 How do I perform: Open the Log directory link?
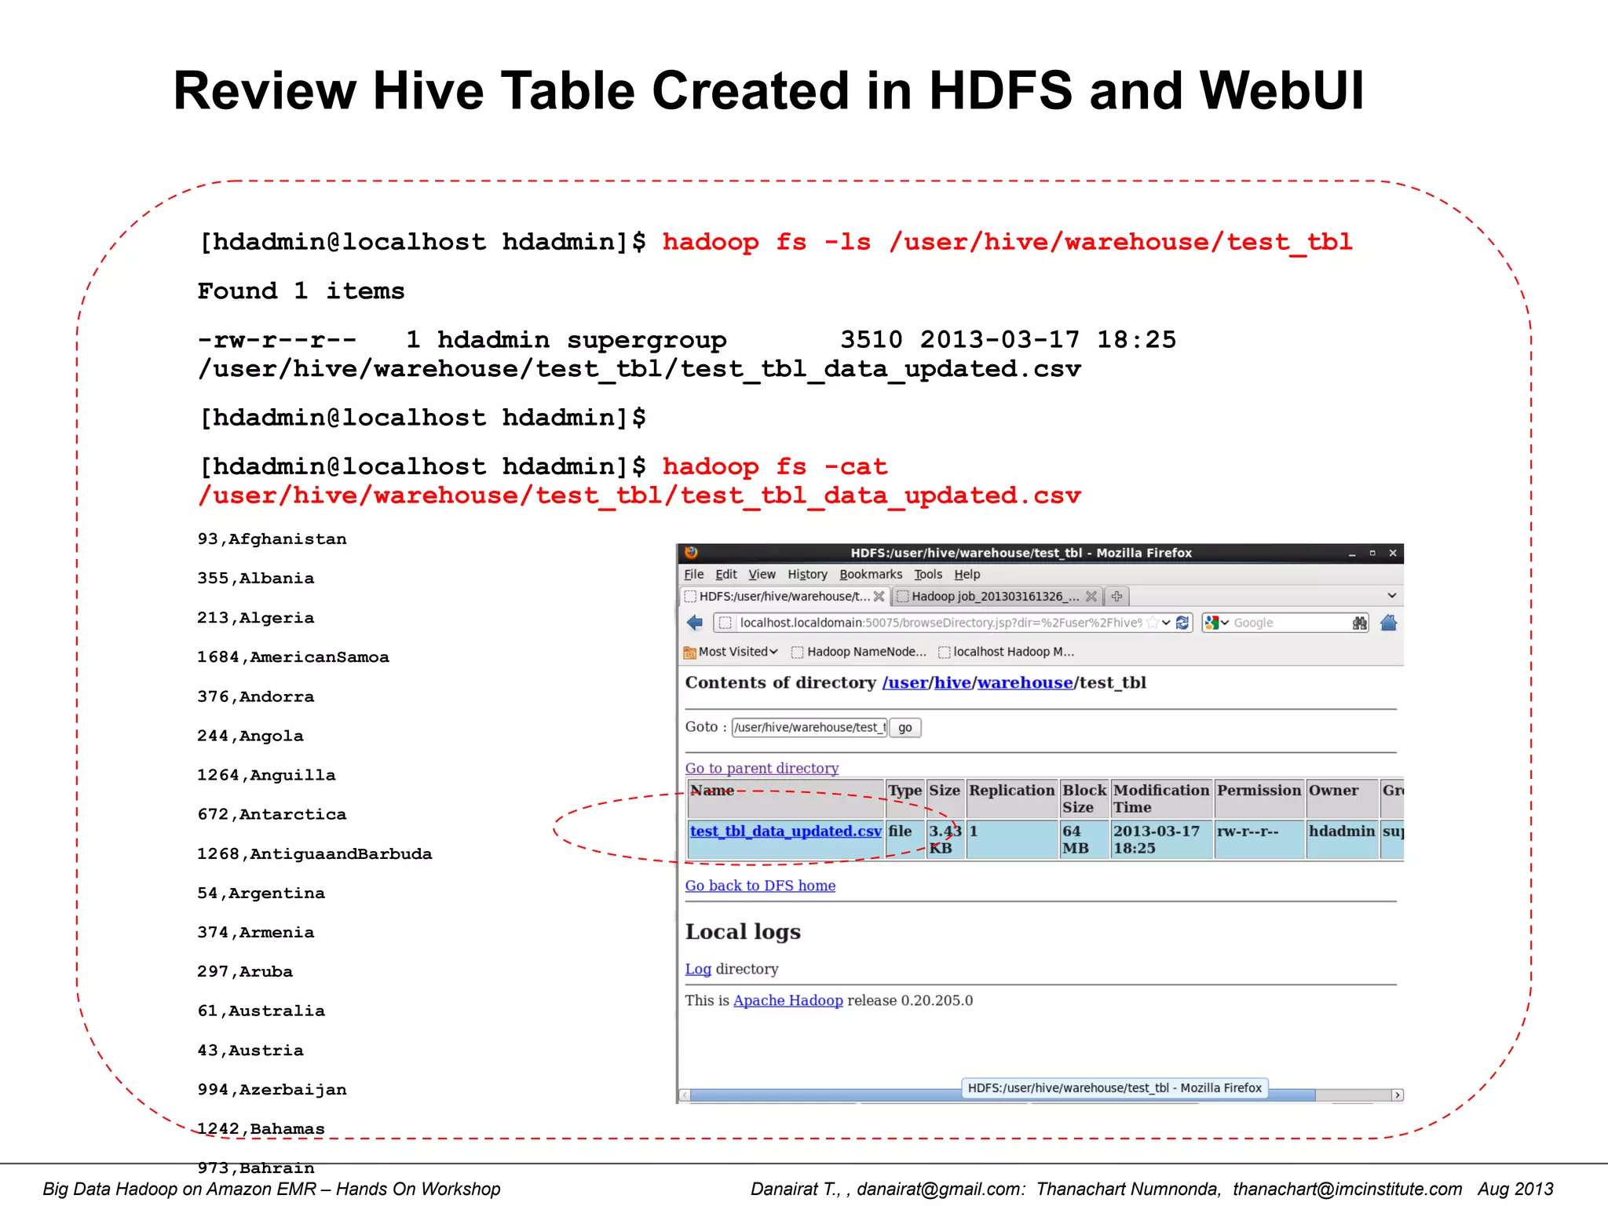(698, 969)
